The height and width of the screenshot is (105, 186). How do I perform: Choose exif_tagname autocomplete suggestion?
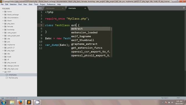tap(90, 36)
